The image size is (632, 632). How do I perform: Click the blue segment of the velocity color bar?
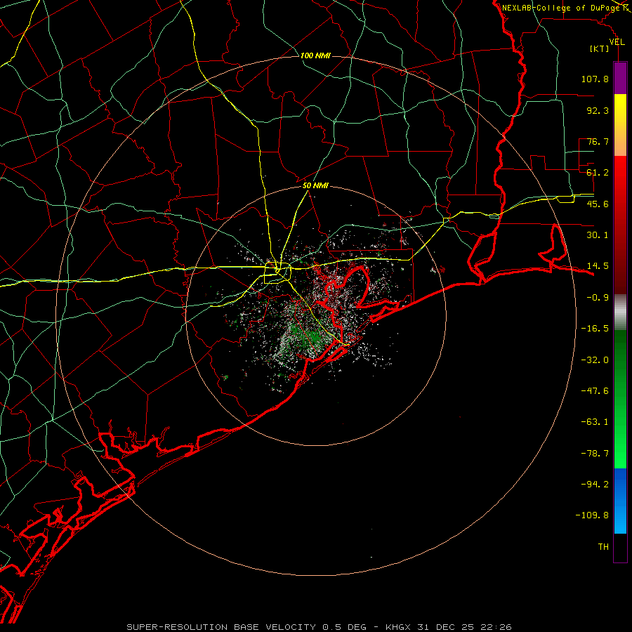tap(620, 501)
